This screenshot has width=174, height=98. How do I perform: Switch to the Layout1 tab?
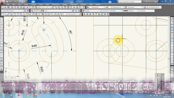pos(21,81)
